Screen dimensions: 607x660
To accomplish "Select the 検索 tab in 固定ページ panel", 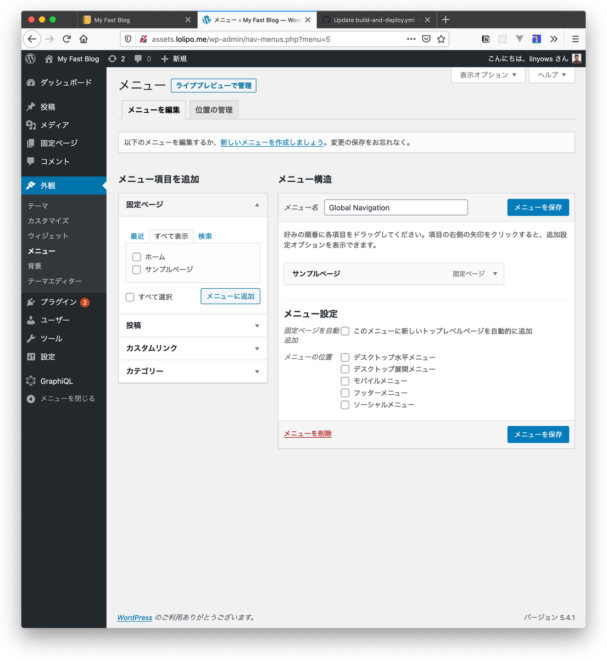I will pos(205,237).
